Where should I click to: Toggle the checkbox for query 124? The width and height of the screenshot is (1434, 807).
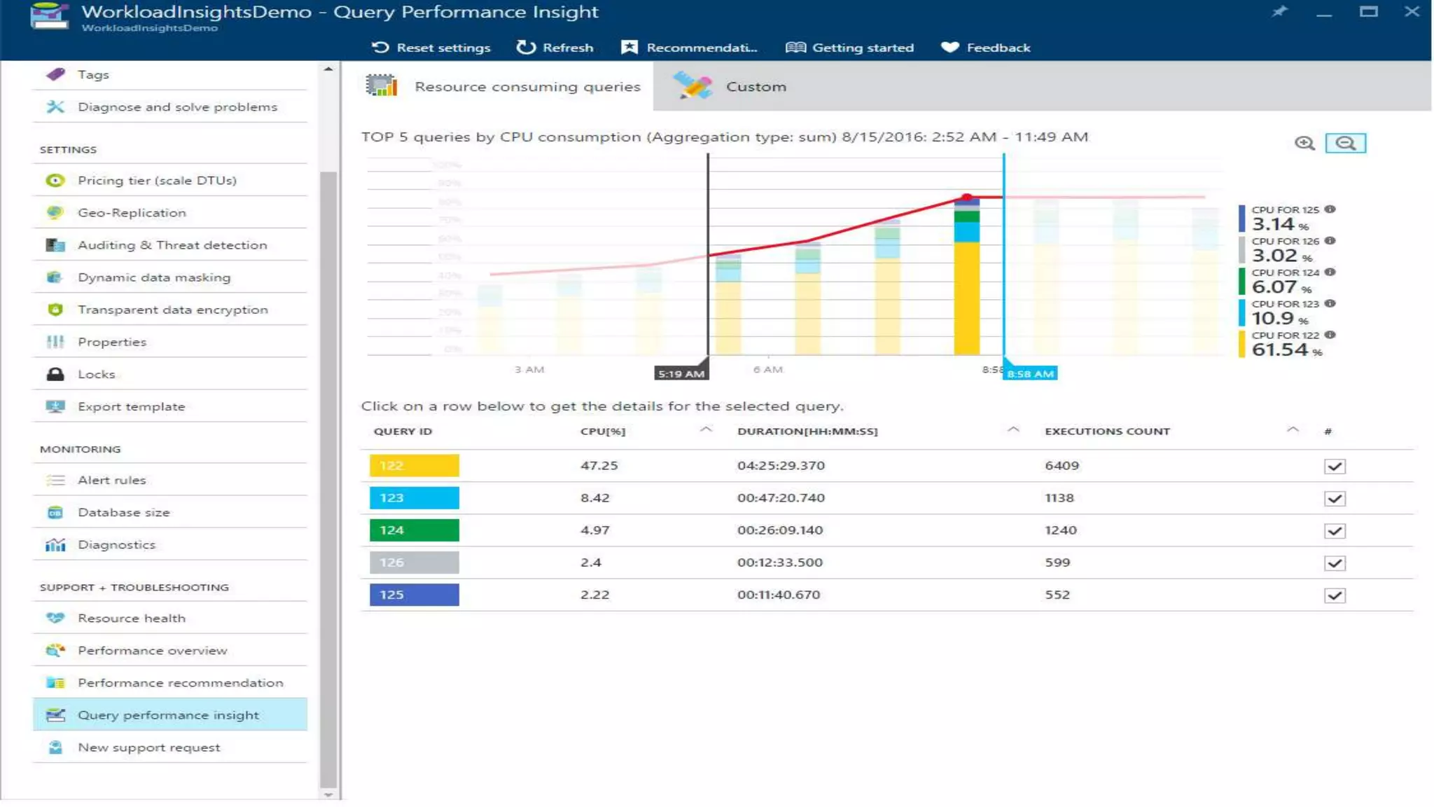[x=1335, y=531]
